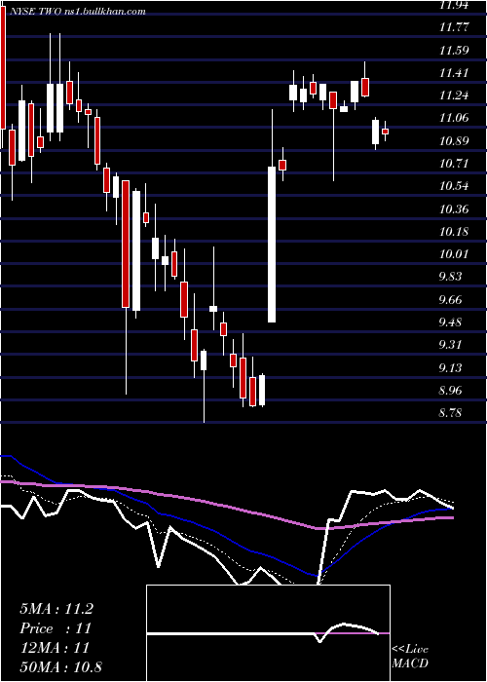Click the 10.18 price axis label
487x682 pixels.
click(x=454, y=232)
